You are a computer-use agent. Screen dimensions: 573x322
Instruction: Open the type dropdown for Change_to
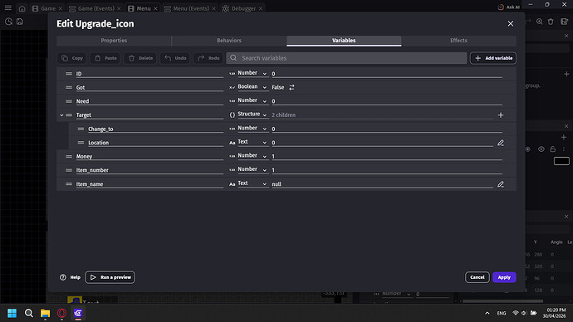pyautogui.click(x=252, y=129)
